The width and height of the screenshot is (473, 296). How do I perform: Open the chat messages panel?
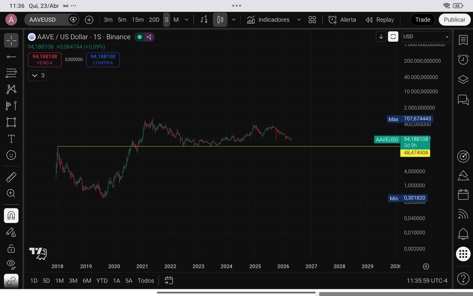point(463,99)
